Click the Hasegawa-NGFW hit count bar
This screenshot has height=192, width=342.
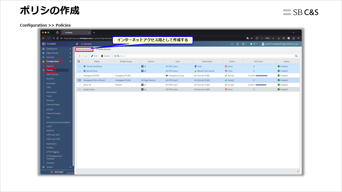(x=261, y=76)
